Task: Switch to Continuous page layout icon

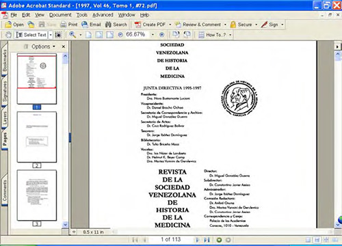Action: point(317,240)
